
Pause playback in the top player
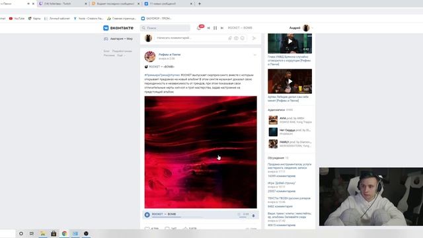215,28
